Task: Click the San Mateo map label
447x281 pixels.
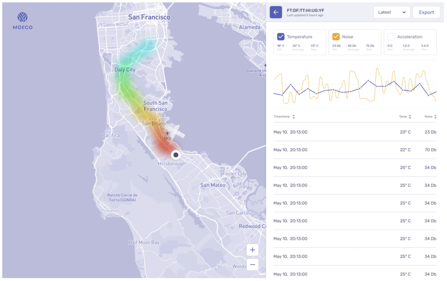Action: 213,185
